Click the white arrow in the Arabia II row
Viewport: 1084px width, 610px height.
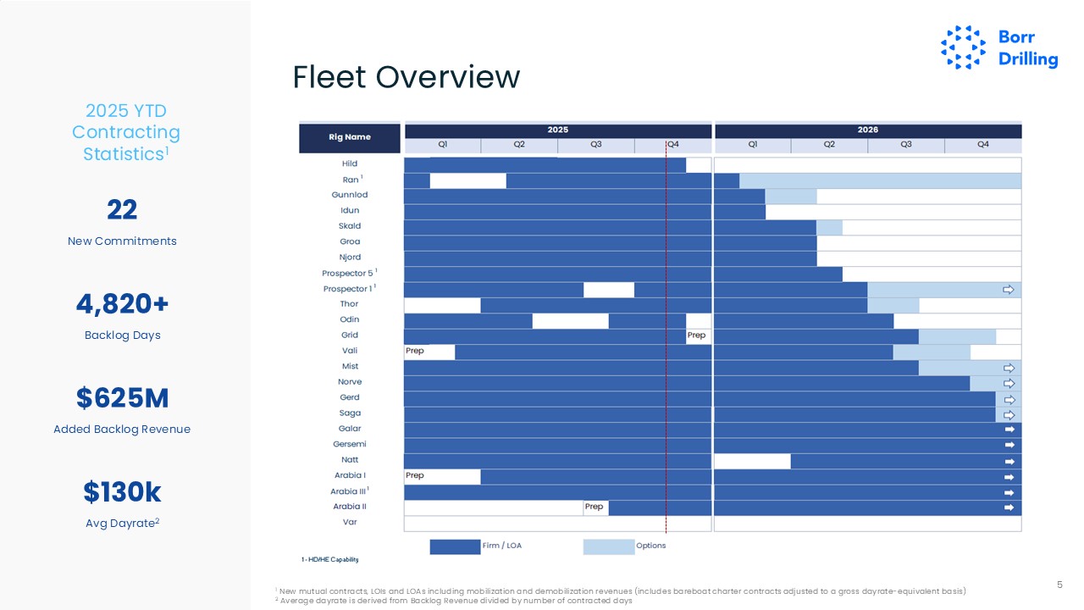(x=1009, y=507)
